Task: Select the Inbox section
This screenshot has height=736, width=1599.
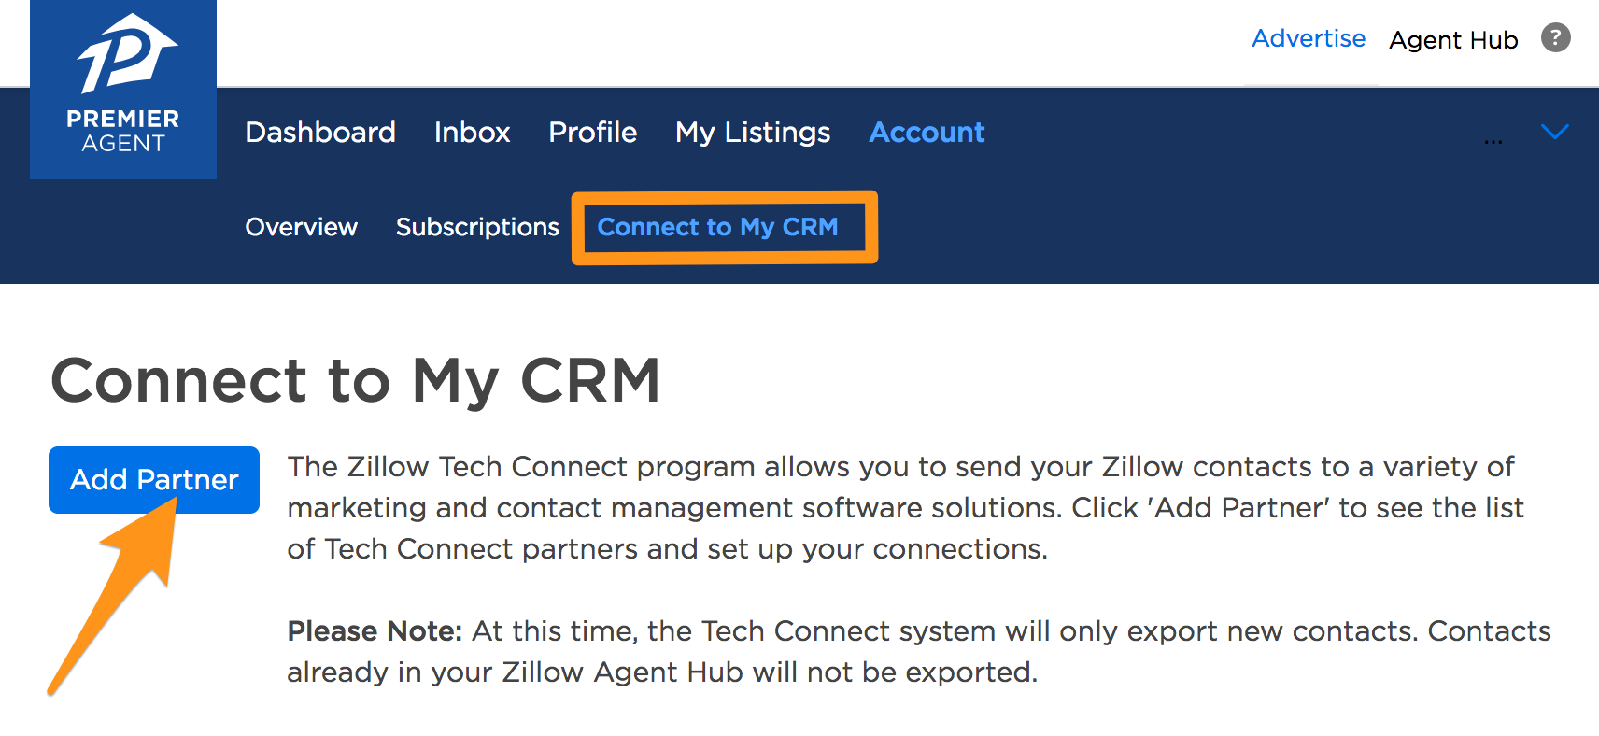Action: [472, 133]
